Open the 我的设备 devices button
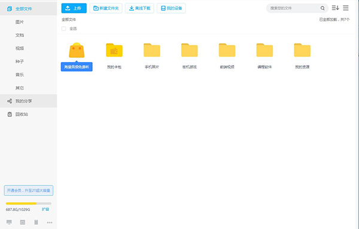The image size is (359, 229). pyautogui.click(x=171, y=8)
